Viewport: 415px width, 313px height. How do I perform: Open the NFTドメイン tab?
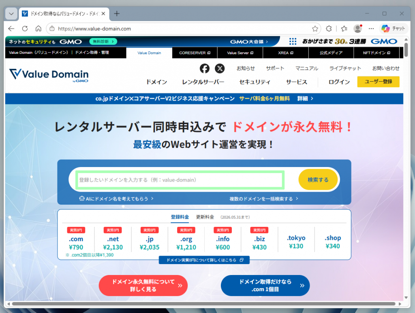[376, 53]
